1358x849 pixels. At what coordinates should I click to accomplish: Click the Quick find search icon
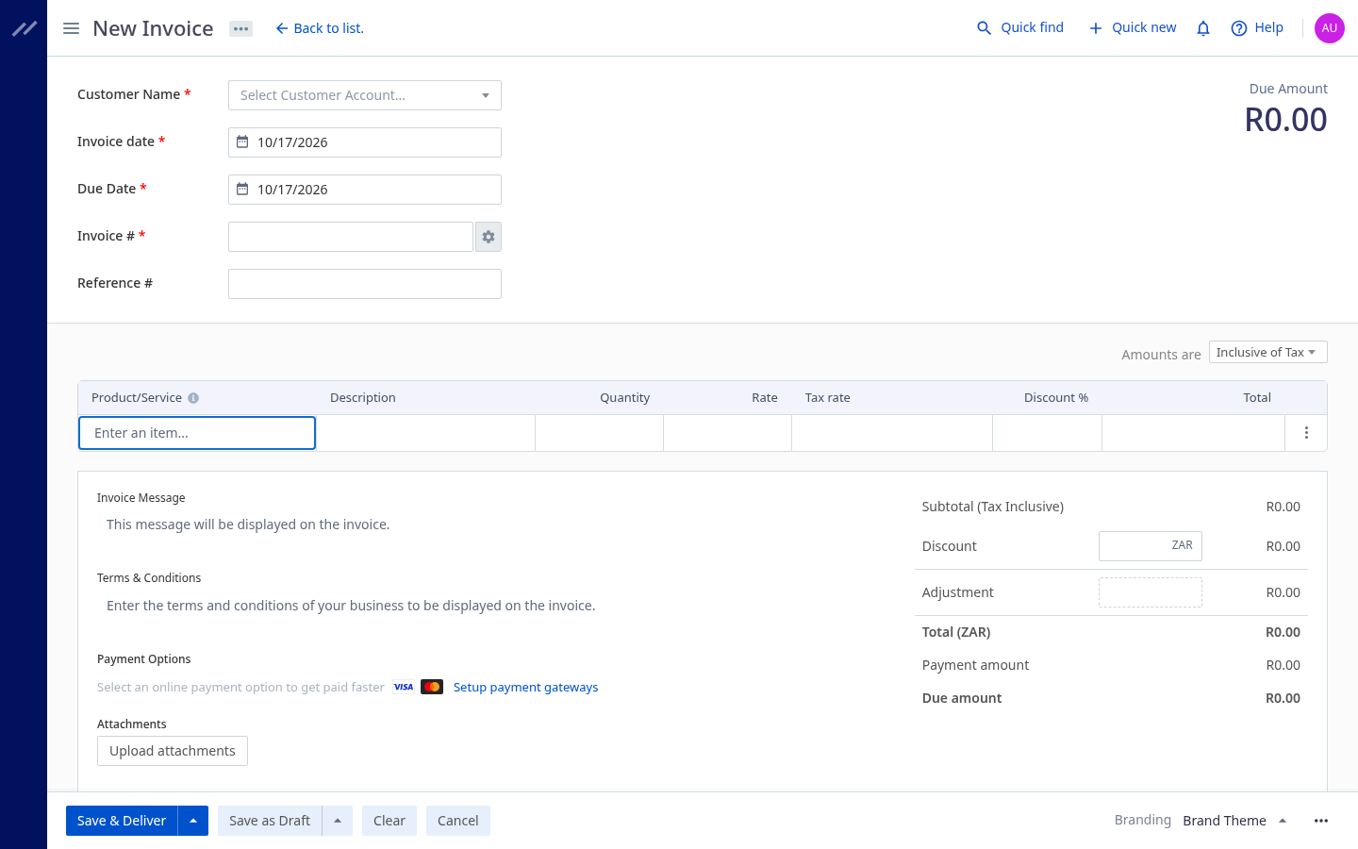[x=984, y=28]
